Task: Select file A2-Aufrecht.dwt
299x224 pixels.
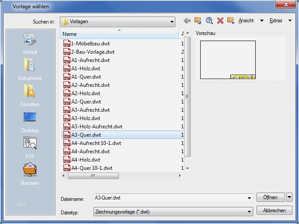Action: click(x=122, y=85)
